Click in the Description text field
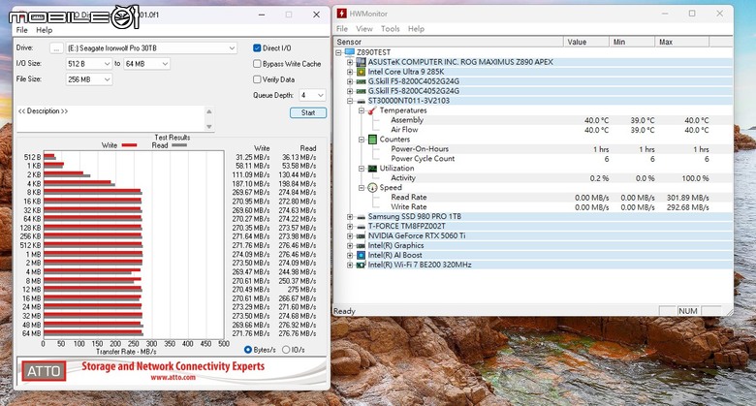This screenshot has height=406, width=756. (x=110, y=118)
